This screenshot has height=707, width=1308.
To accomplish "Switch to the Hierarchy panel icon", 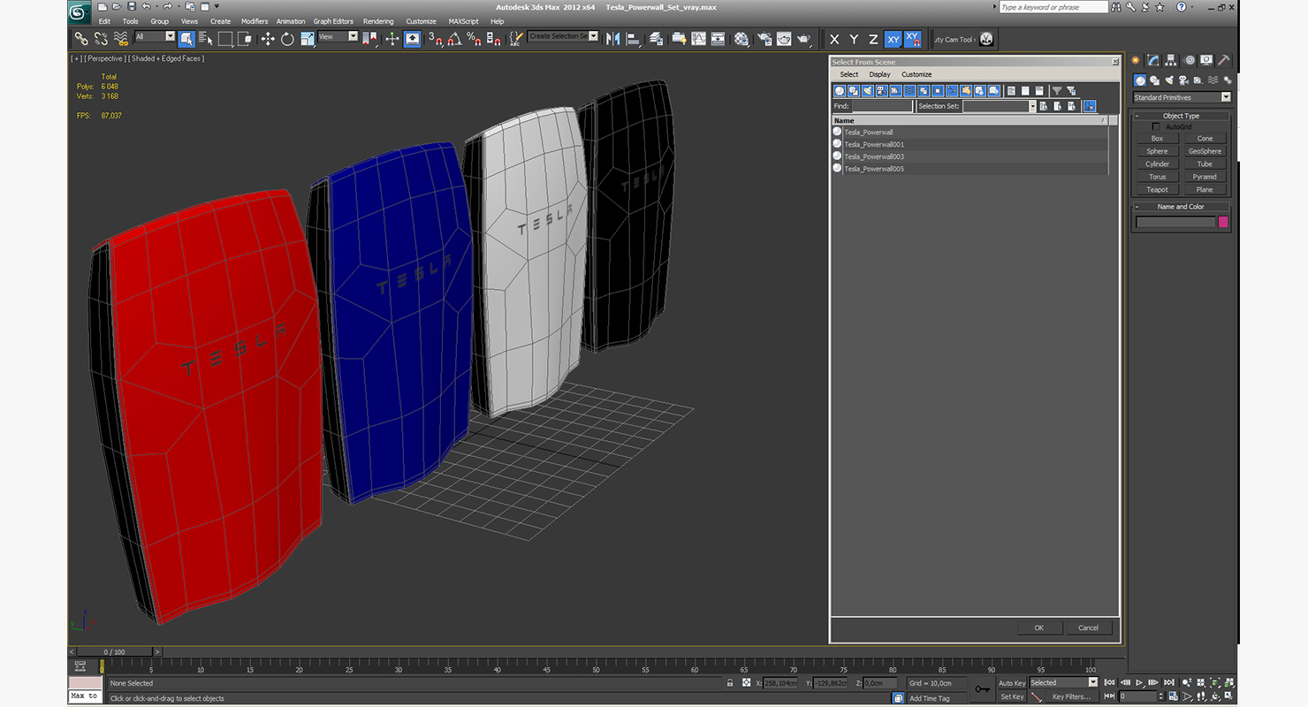I will (1171, 60).
